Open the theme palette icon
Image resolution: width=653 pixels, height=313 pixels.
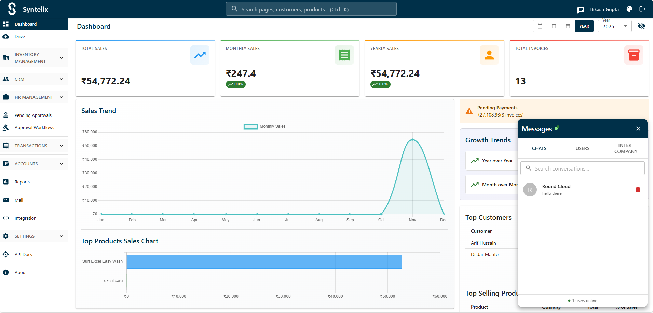coord(629,9)
